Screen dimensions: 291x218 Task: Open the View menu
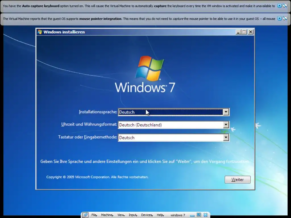(121, 215)
